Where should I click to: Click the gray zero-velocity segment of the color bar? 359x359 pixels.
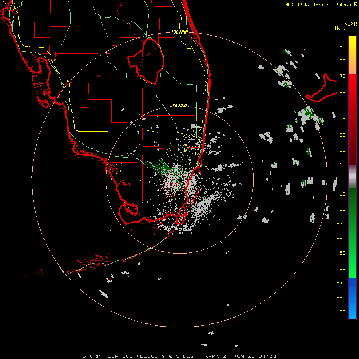coord(352,177)
